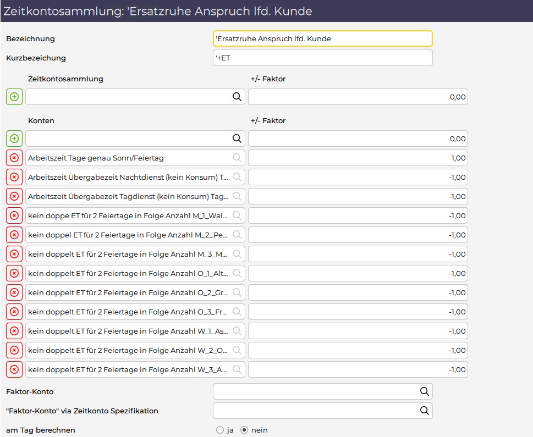Focus the Kurzbezeichnung field containing '+ET
The width and height of the screenshot is (533, 437).
pos(322,58)
